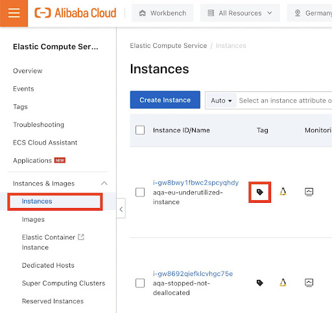
Task: Check the box for aqa-stopped-not-deallocated
Action: 140,283
